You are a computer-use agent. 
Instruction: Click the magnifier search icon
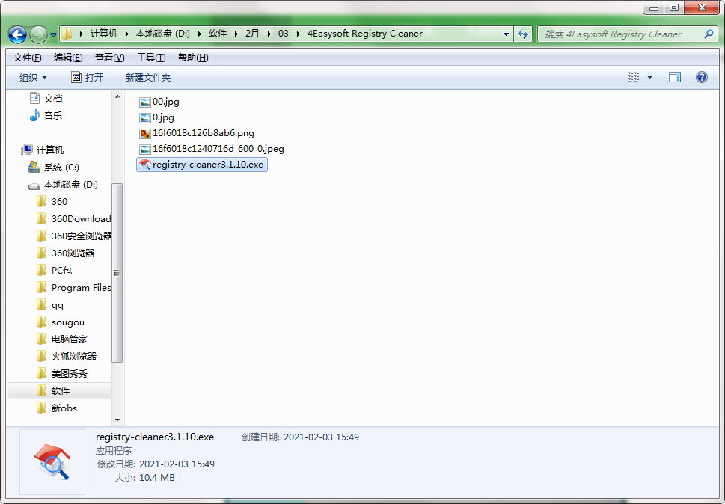coord(709,34)
